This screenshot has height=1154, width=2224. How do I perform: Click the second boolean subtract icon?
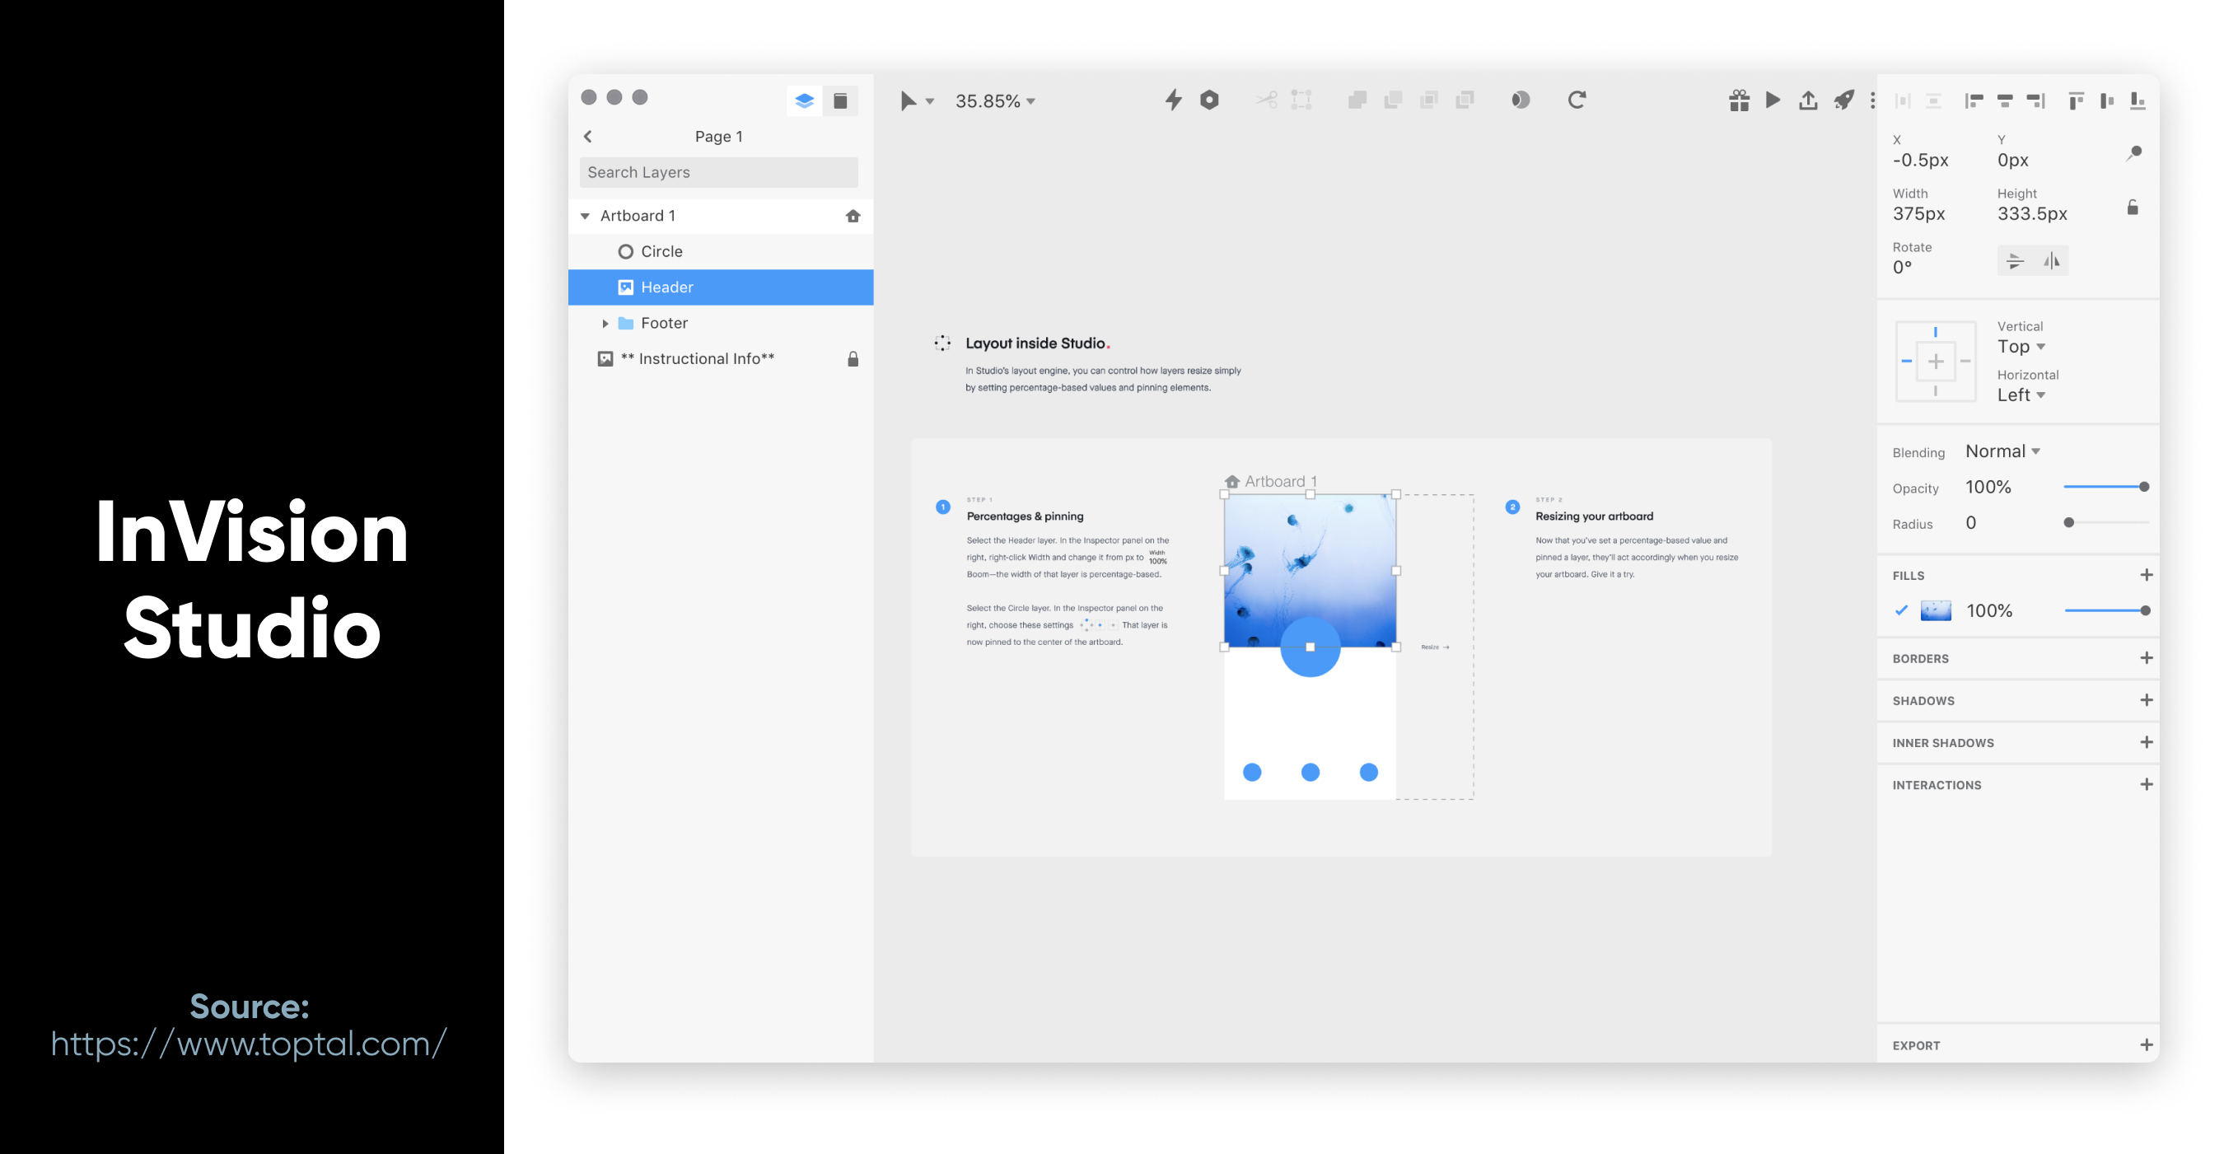1393,100
